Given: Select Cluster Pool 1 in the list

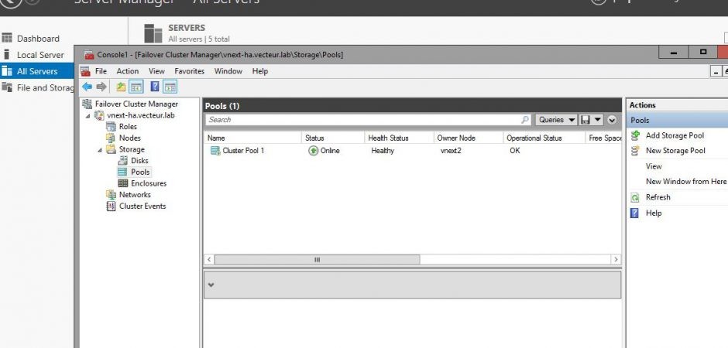Looking at the screenshot, I should (x=243, y=151).
